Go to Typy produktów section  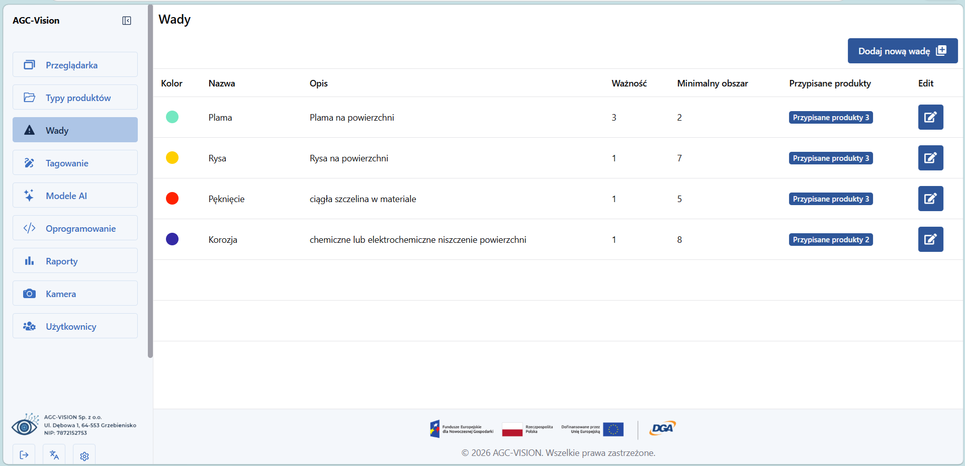[75, 98]
